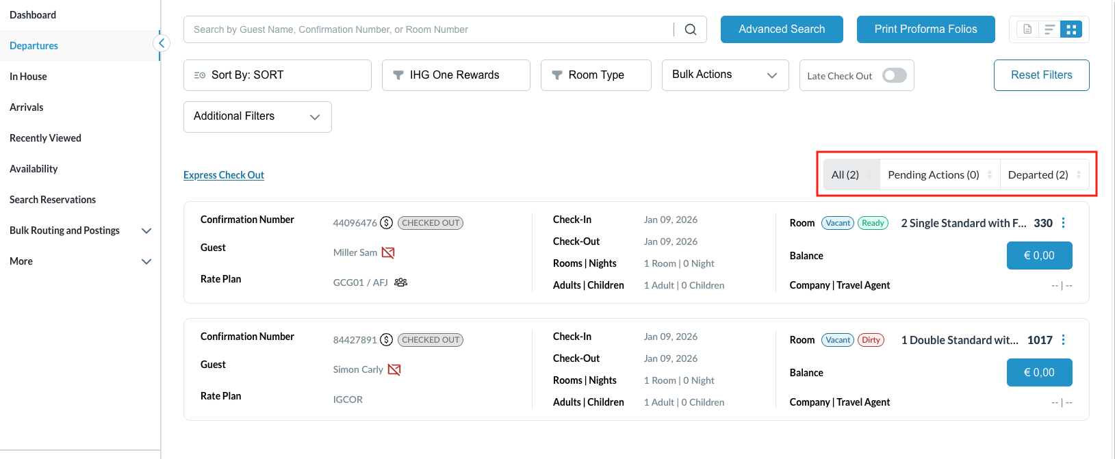Click the guest search input field
This screenshot has width=1115, height=459.
(x=428, y=29)
